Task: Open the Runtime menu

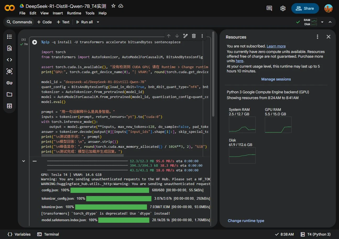Action: [x=74, y=13]
